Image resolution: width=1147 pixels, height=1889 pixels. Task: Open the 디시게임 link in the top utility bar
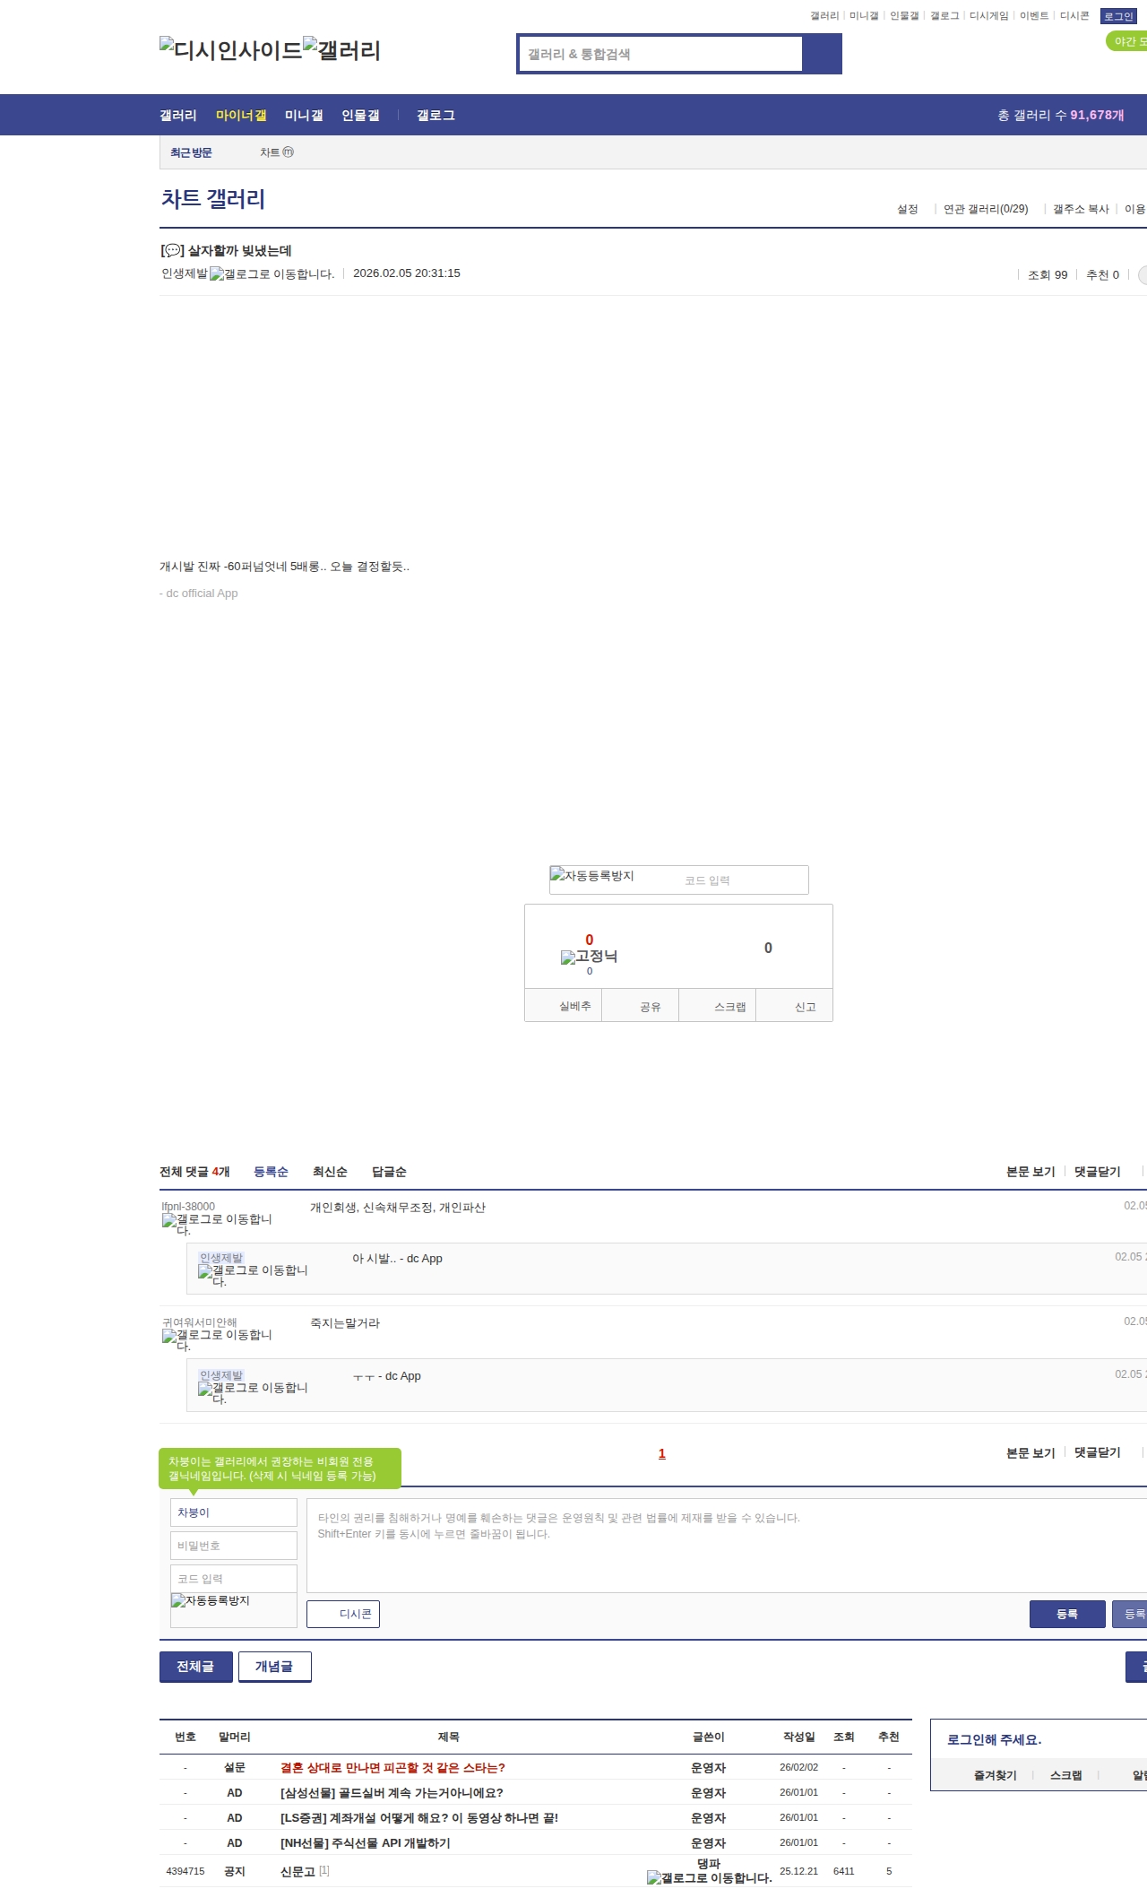coord(989,16)
